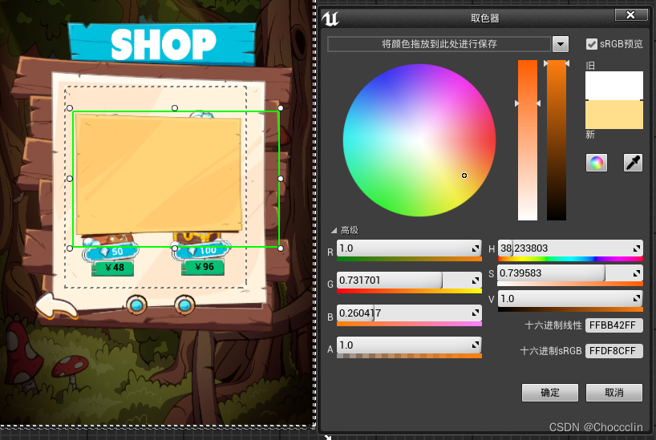Collapse the 高级 advanced section

tap(334, 231)
